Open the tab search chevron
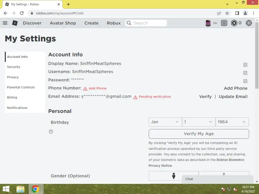 point(227,4)
